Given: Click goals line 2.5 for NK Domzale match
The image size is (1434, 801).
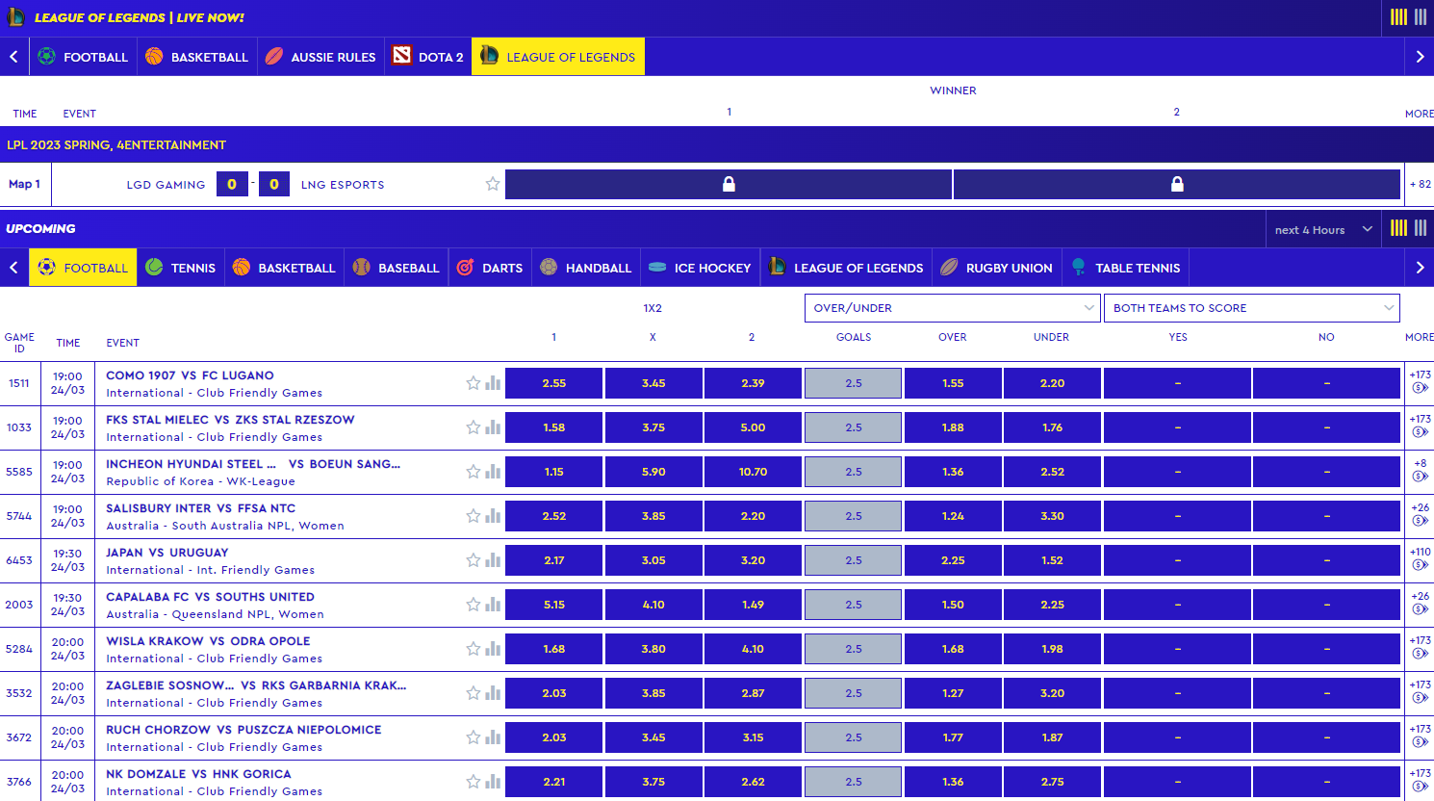Looking at the screenshot, I should pos(853,782).
